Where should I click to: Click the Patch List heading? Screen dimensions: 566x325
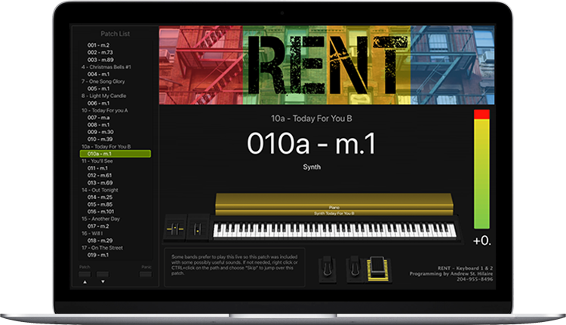[x=115, y=33]
